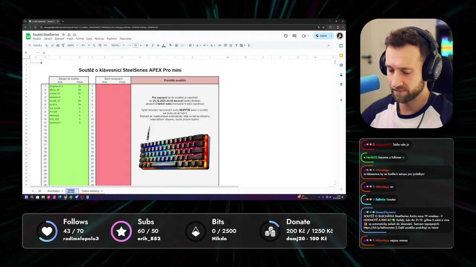This screenshot has width=476, height=267.
Task: Open the Google Sheets home icon
Action: pyautogui.click(x=28, y=36)
